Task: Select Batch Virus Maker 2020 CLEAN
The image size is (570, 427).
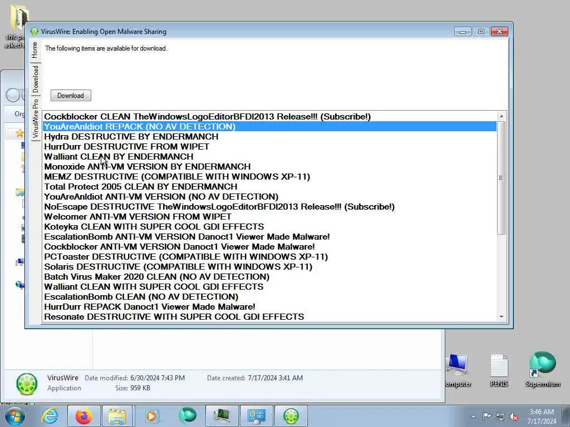Action: pos(269,277)
